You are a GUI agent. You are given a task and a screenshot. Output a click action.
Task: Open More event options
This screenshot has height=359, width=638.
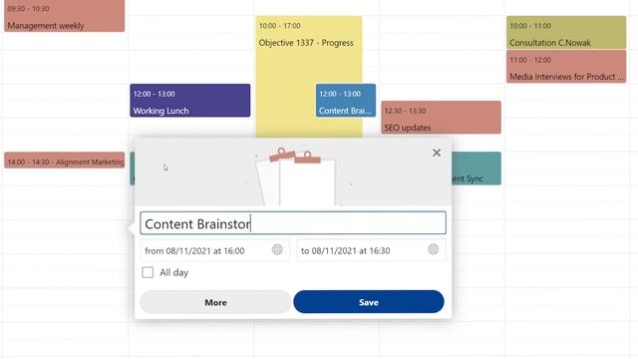click(215, 302)
